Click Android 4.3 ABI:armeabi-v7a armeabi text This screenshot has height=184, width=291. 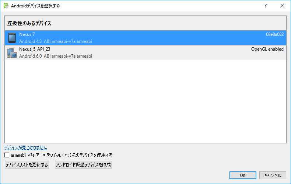pos(56,41)
